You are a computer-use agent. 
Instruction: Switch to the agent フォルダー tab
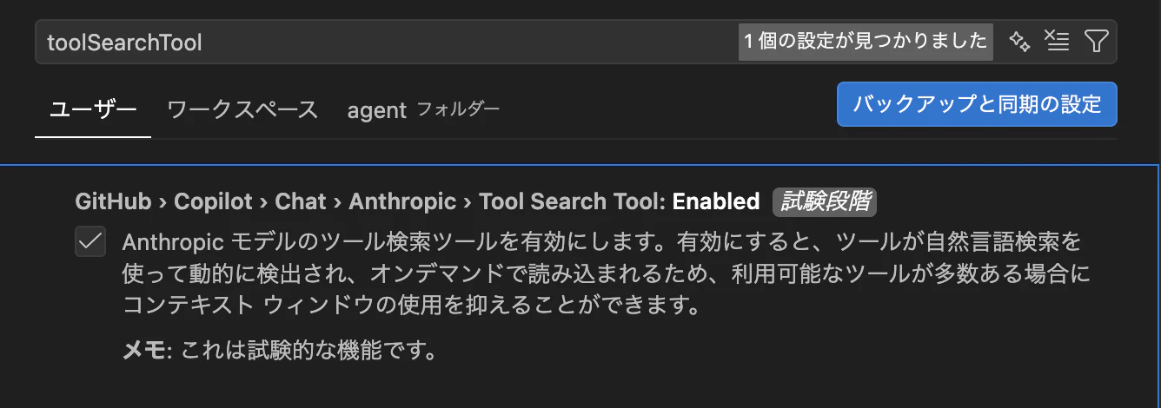(423, 110)
